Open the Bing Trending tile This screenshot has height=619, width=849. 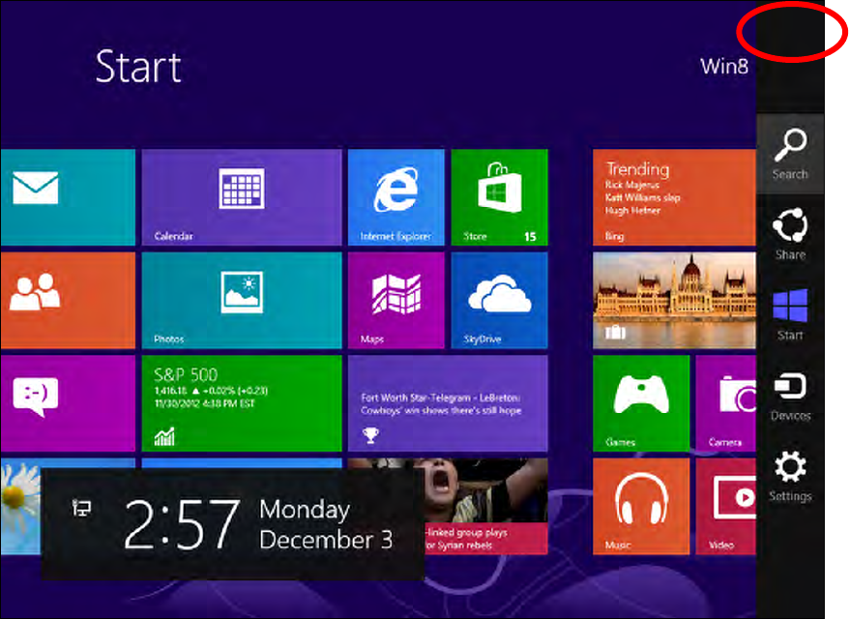click(x=674, y=197)
